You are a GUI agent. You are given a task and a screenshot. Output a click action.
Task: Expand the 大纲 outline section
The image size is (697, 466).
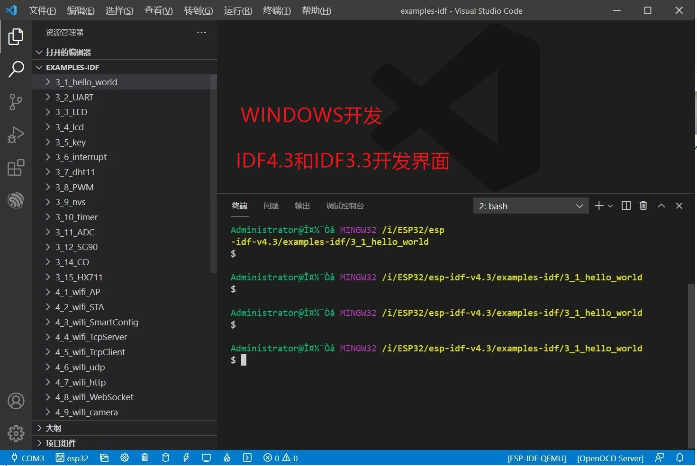tap(53, 428)
